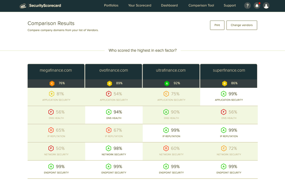Click ultrafinance 92% overall score
This screenshot has width=285, height=181.
pos(177,83)
